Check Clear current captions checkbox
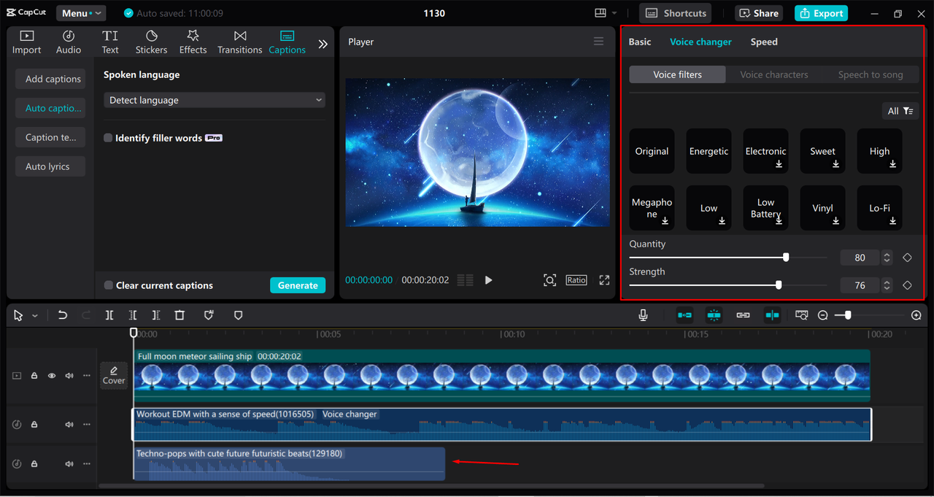The width and height of the screenshot is (934, 497). pyautogui.click(x=108, y=285)
